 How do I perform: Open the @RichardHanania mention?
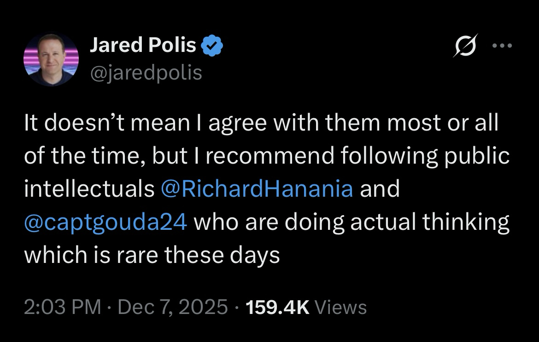[x=257, y=189]
